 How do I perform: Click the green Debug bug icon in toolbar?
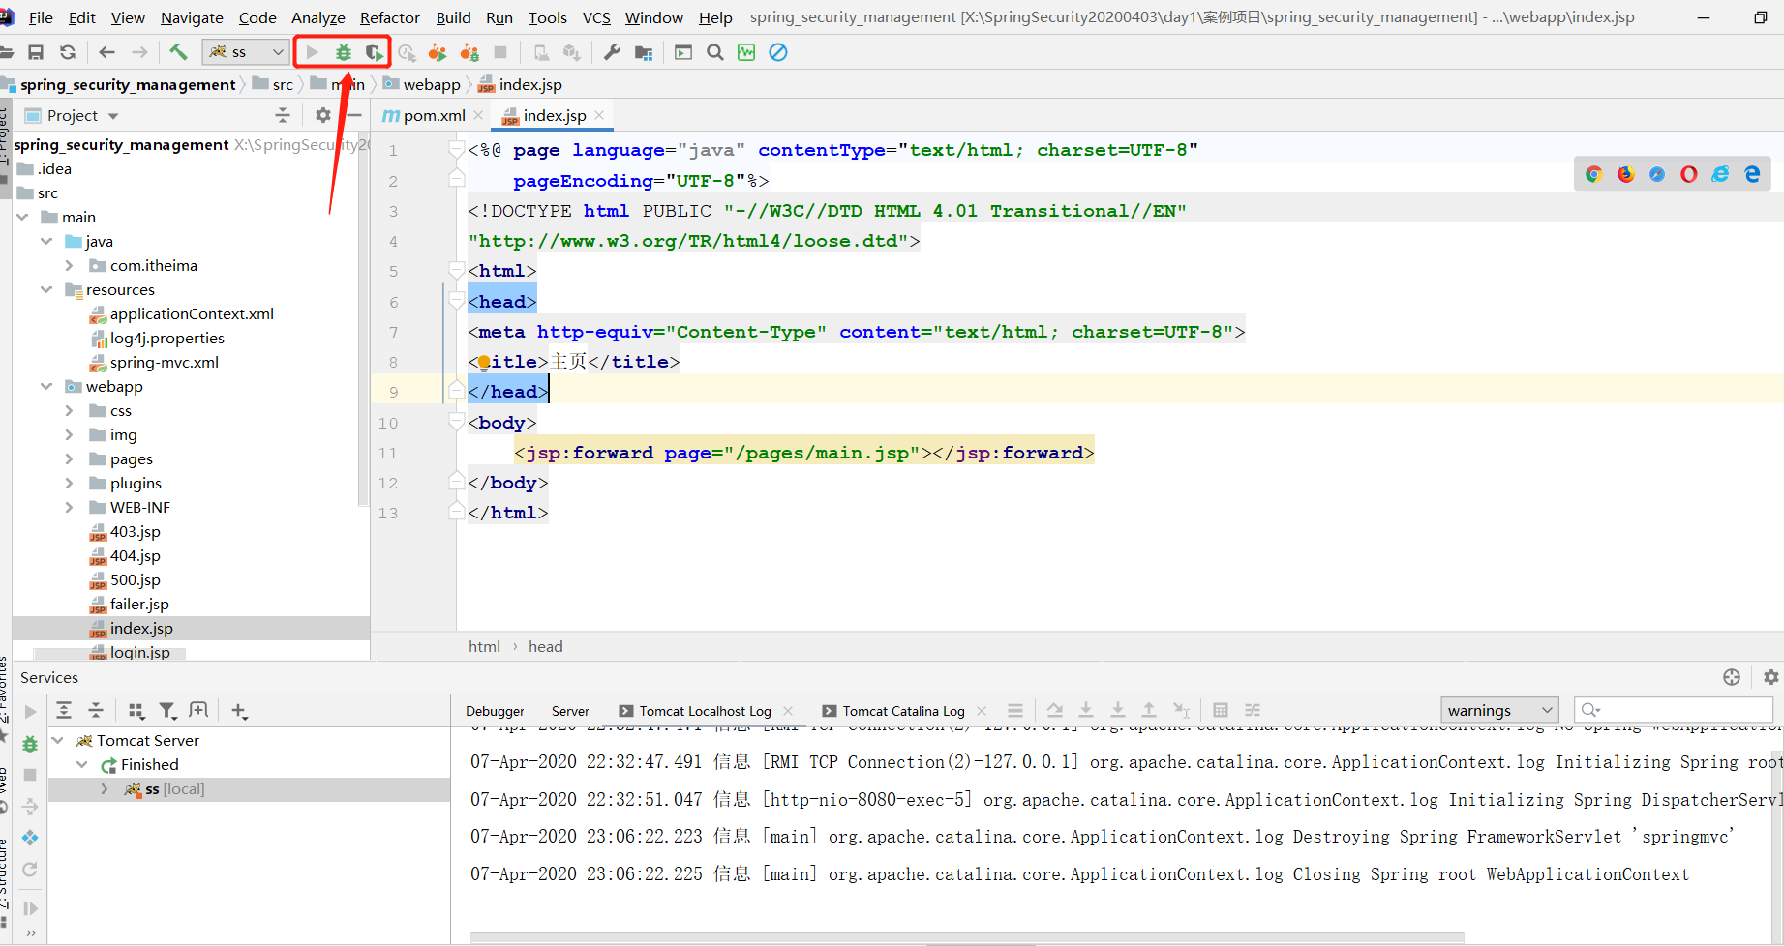pyautogui.click(x=343, y=52)
